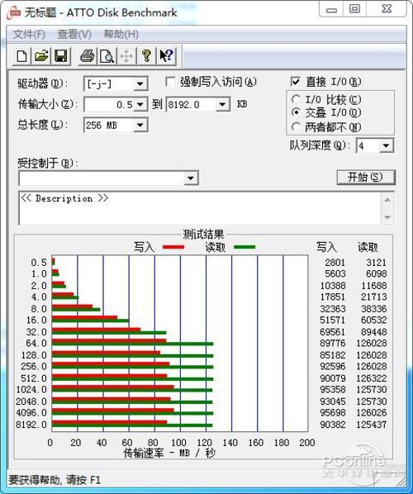Save results with the floppy disk icon
This screenshot has height=494, width=413.
point(61,56)
